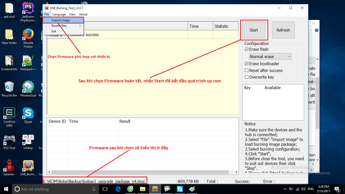Image resolution: width=345 pixels, height=194 pixels.
Task: Open the Language menu
Action: coord(59,14)
